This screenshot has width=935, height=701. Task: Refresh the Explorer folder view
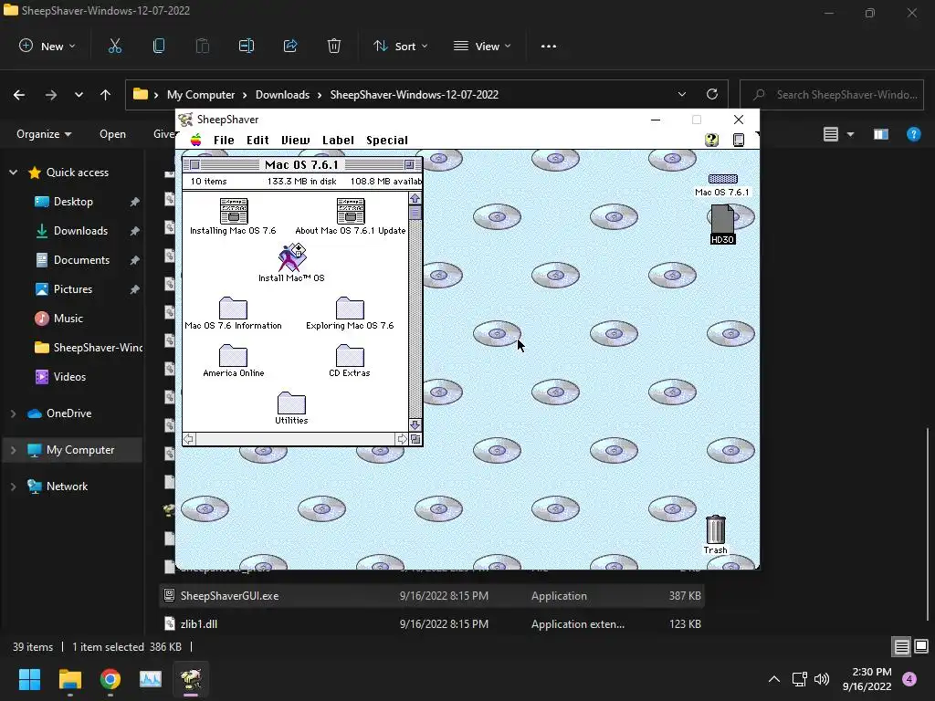click(712, 95)
